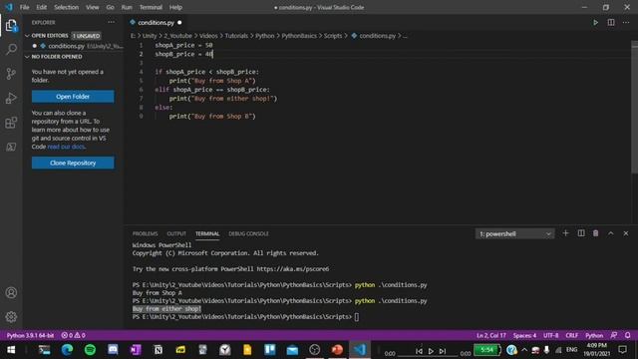Kill terminal with trash icon
The image size is (638, 359).
pos(596,233)
